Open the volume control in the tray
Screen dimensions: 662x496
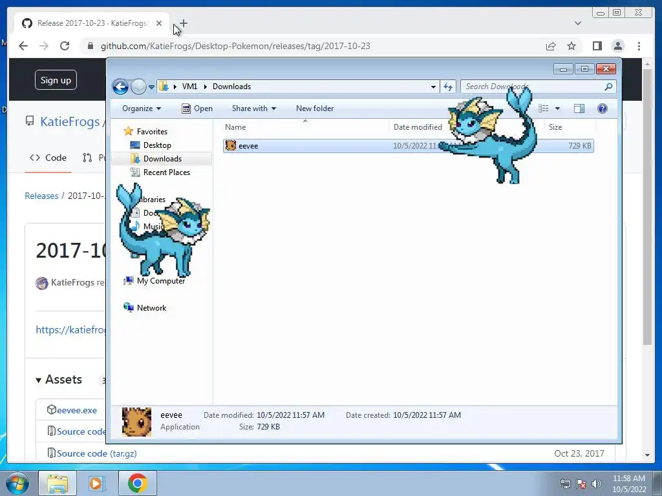pyautogui.click(x=596, y=484)
